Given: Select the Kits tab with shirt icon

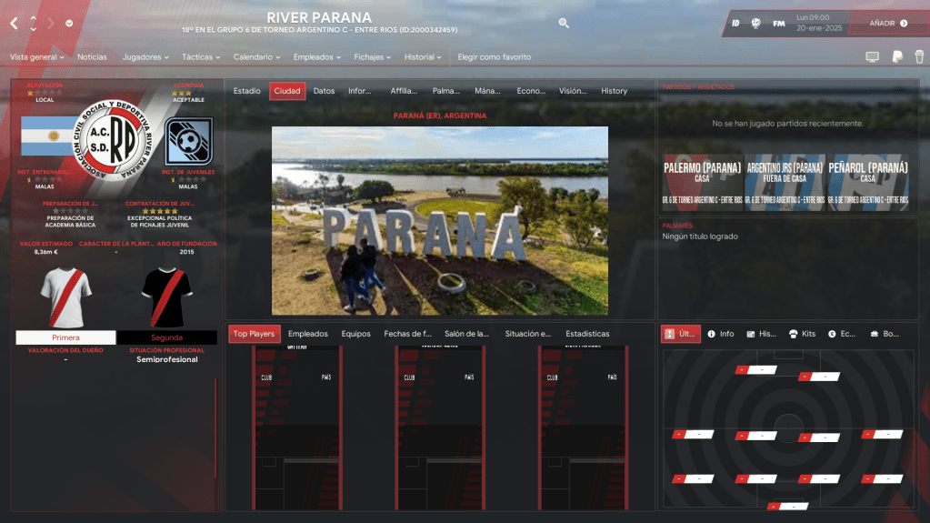Looking at the screenshot, I should pyautogui.click(x=801, y=334).
